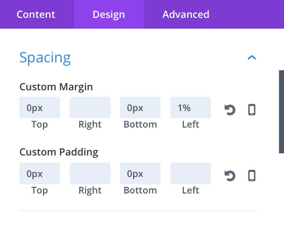This screenshot has width=284, height=225.
Task: Select the Custom Margin Bottom field
Action: pos(140,107)
